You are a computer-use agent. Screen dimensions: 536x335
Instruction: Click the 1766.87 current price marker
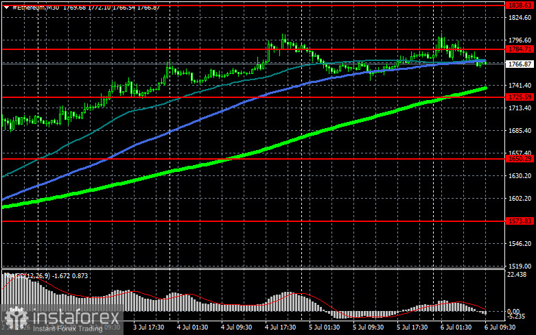520,64
